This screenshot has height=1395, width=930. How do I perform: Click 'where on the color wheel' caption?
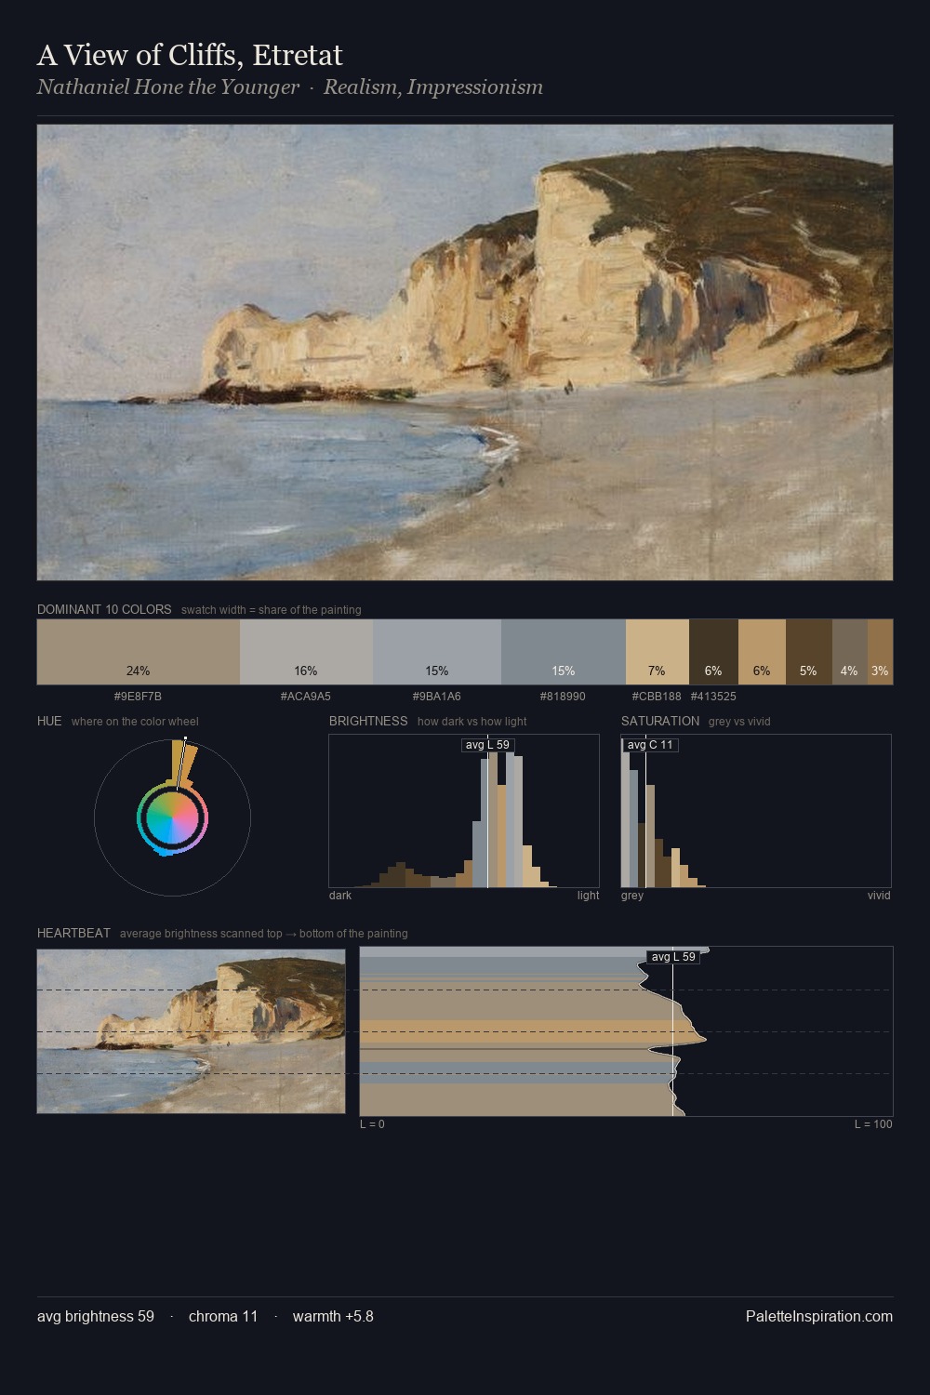(x=135, y=722)
